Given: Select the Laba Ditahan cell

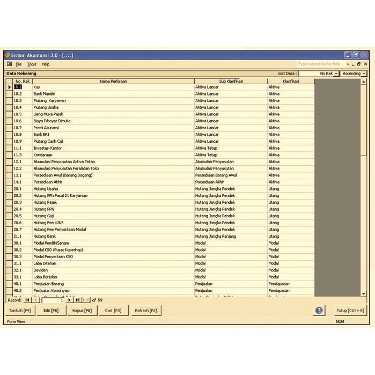Looking at the screenshot, I should (x=113, y=263).
